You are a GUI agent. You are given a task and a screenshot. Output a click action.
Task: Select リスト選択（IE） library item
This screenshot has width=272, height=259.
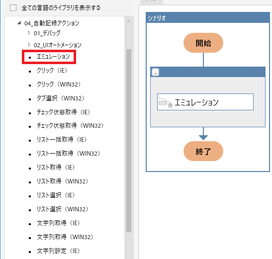click(56, 195)
